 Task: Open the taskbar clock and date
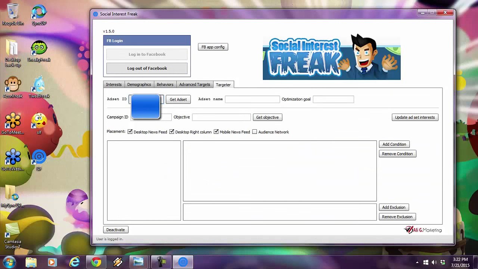tap(460, 262)
